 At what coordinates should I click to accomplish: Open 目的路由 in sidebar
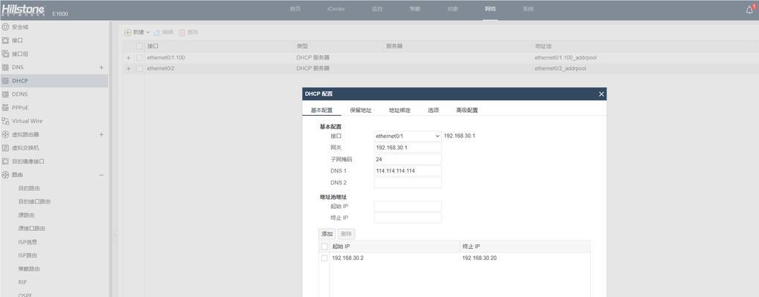[x=29, y=189]
